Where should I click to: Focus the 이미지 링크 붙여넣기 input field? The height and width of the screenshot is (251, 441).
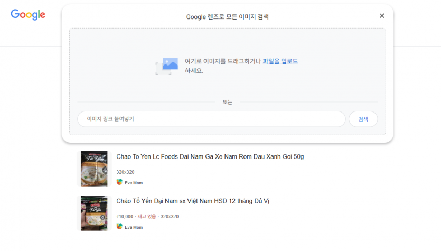pos(211,119)
